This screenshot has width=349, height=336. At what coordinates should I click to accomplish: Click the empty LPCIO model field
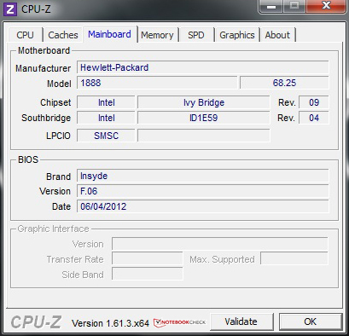click(204, 136)
